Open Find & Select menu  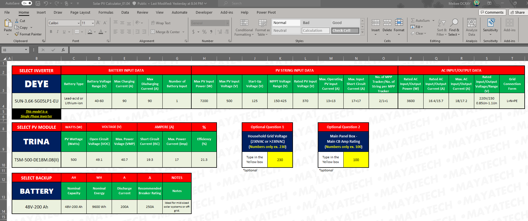(454, 28)
